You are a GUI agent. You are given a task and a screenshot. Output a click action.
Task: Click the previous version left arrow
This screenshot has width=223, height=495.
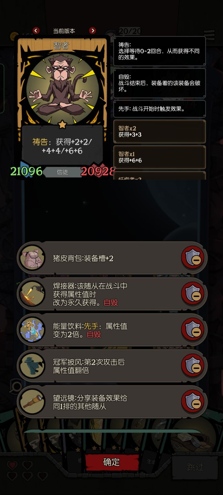[x=36, y=31]
